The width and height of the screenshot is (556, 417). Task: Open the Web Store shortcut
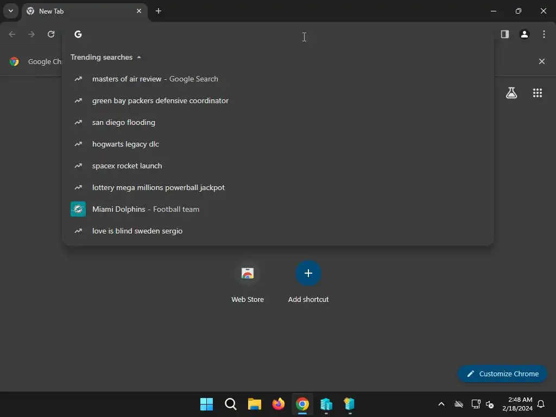[x=248, y=282]
